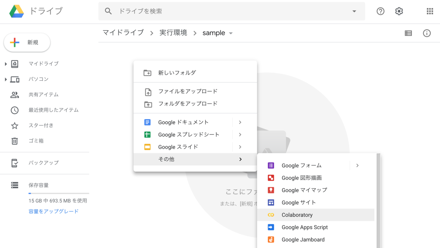Viewport: 440px width, 248px height.
Task: Click the Colaboratory CO icon
Action: click(x=271, y=215)
